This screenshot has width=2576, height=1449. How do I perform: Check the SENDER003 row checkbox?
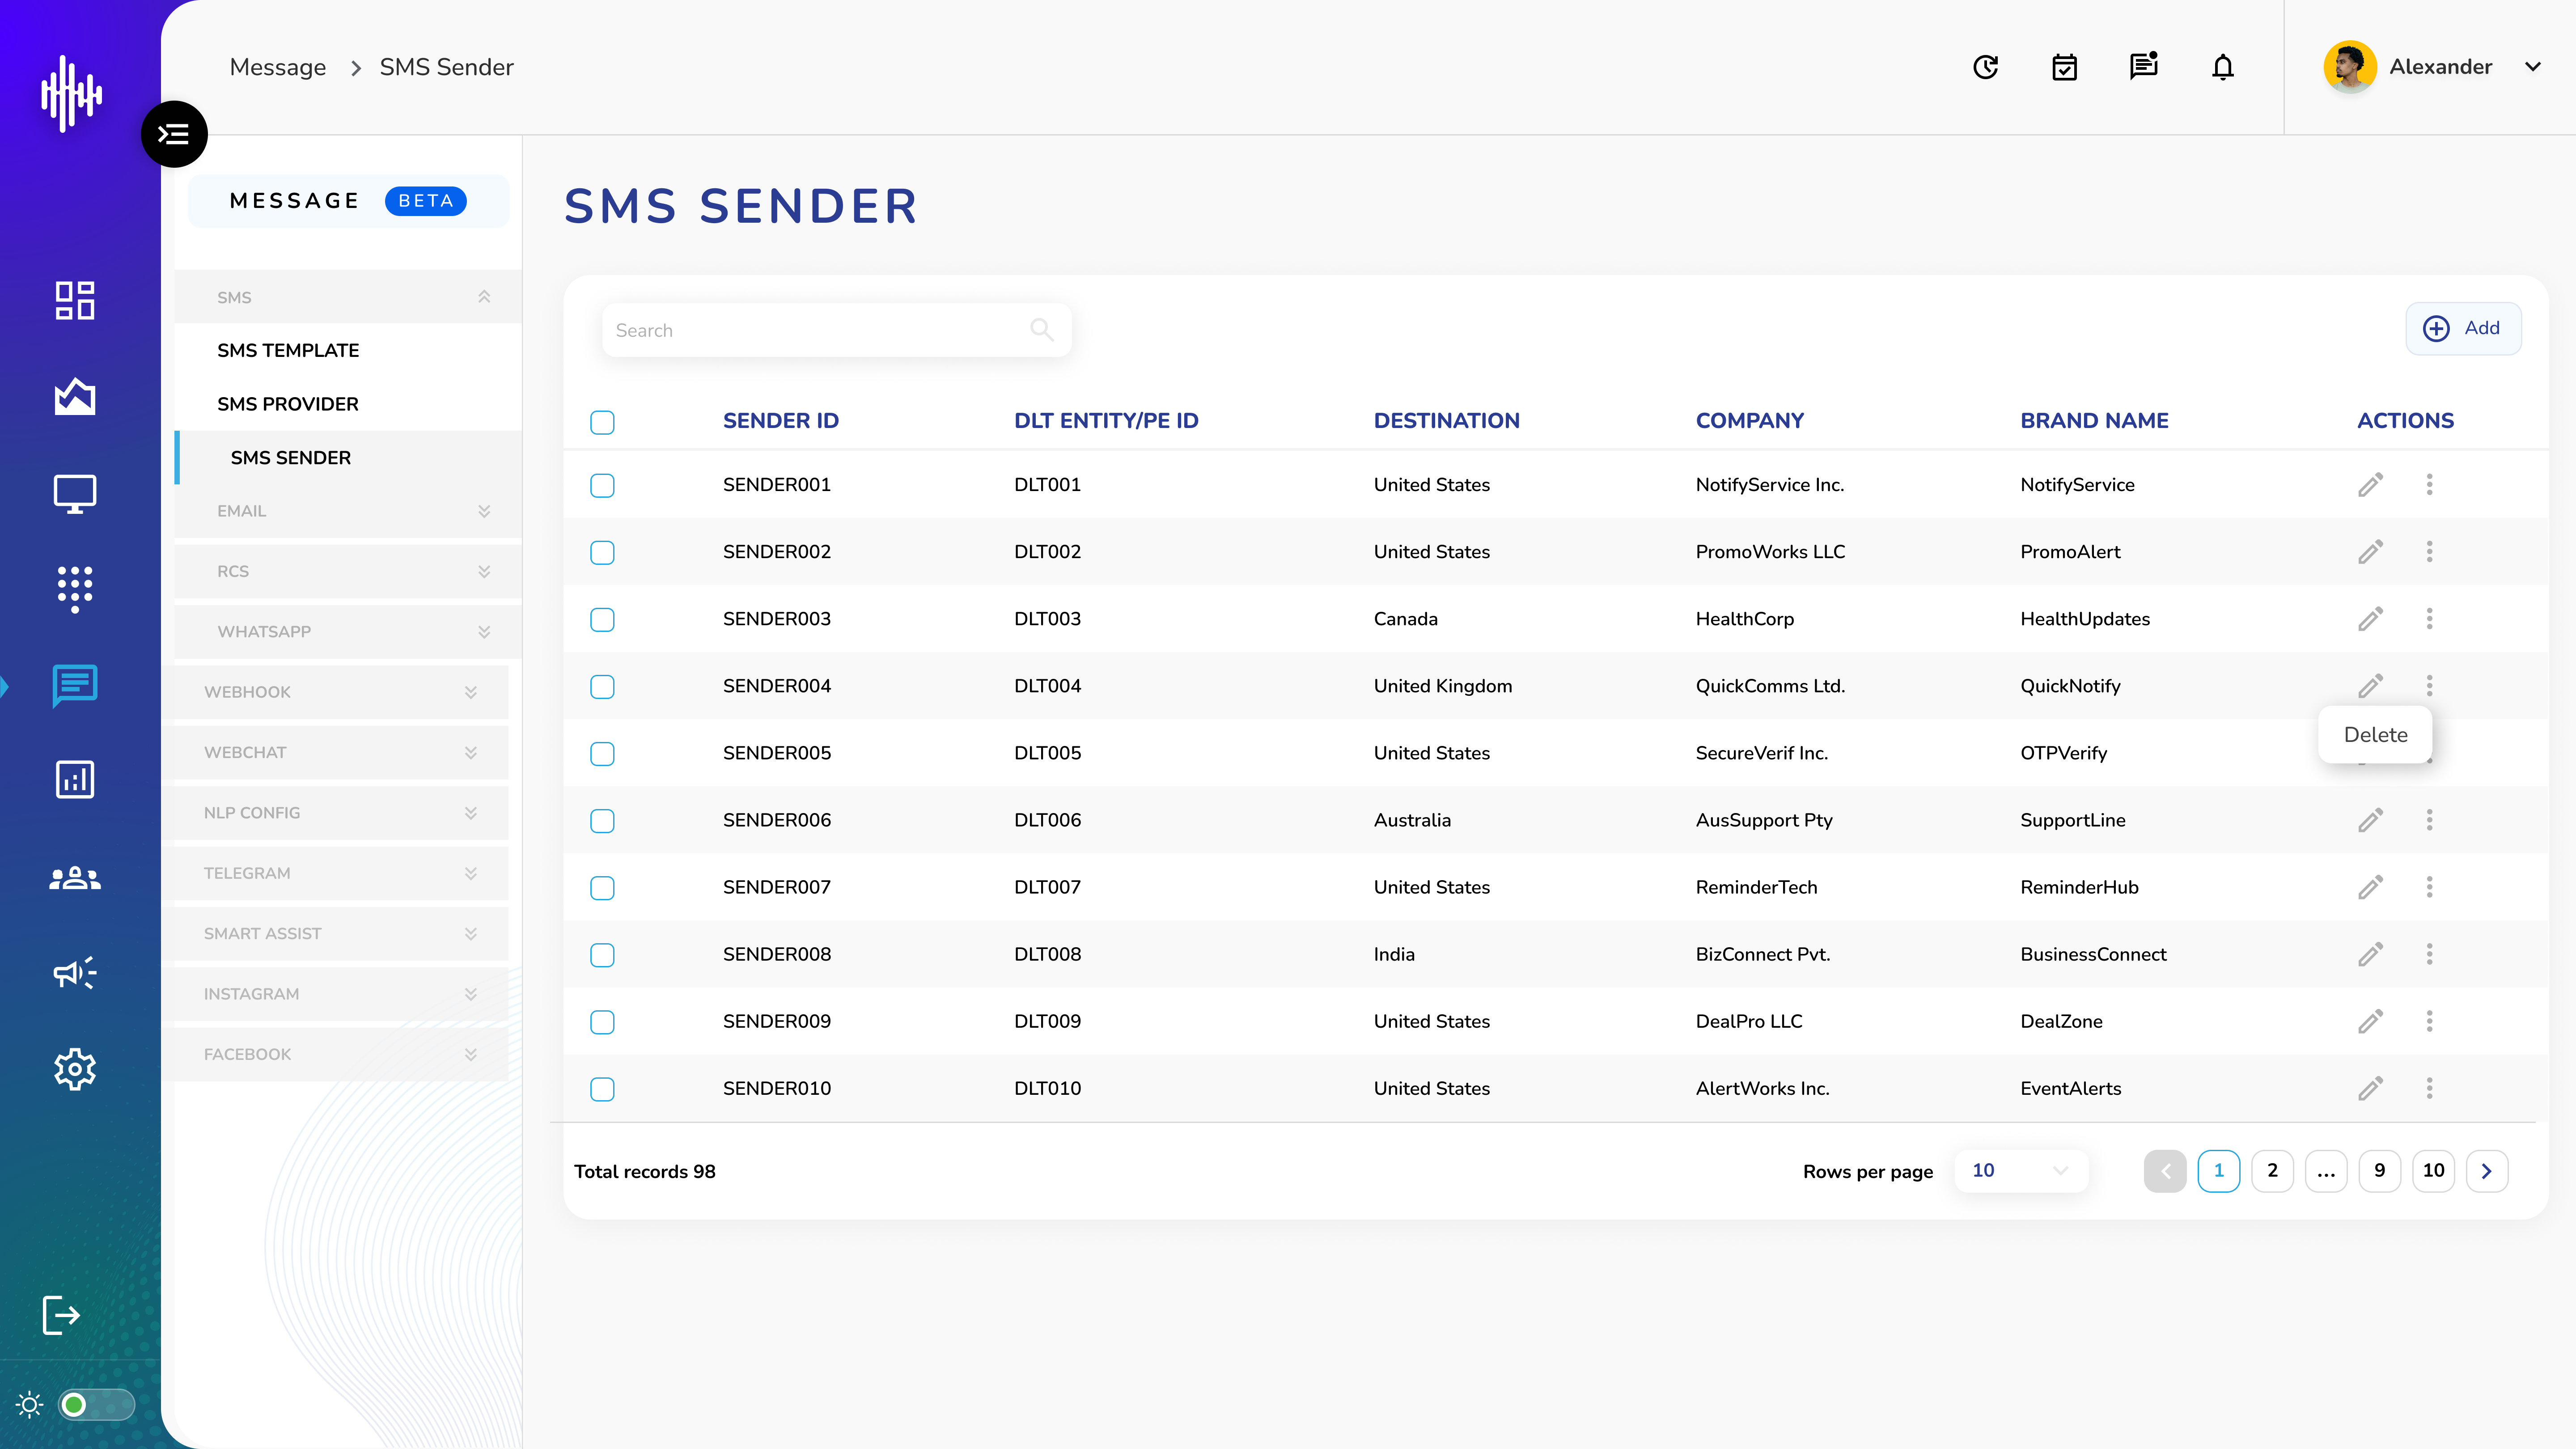(602, 619)
